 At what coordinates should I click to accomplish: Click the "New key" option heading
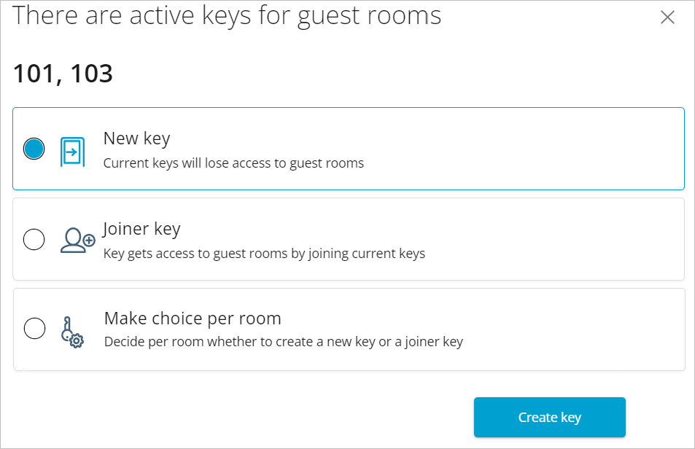pyautogui.click(x=136, y=138)
